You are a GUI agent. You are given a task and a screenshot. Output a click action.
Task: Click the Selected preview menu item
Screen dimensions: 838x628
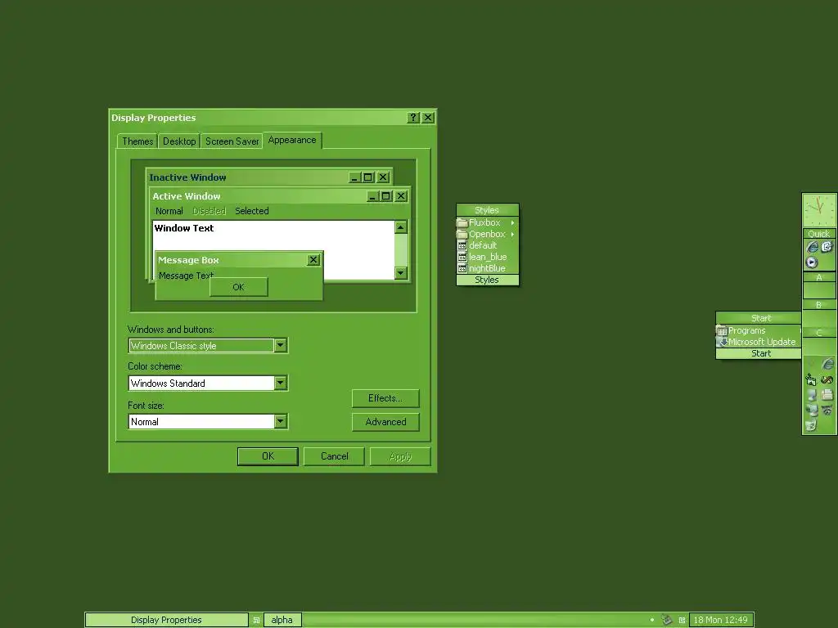point(252,211)
